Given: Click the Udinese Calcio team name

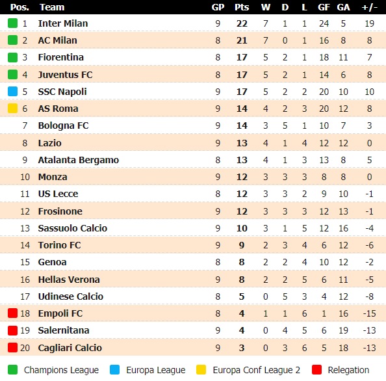Looking at the screenshot, I should 71,296.
